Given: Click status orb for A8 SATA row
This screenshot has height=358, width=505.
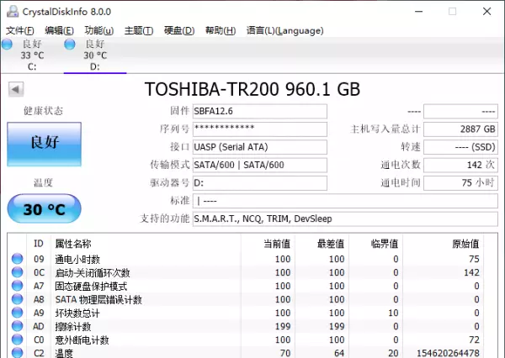Looking at the screenshot, I should pyautogui.click(x=18, y=299).
